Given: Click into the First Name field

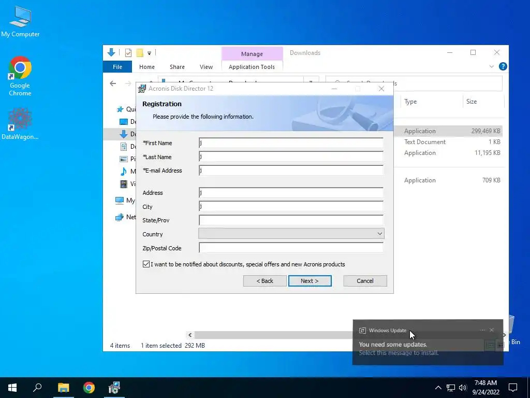Looking at the screenshot, I should tap(291, 143).
